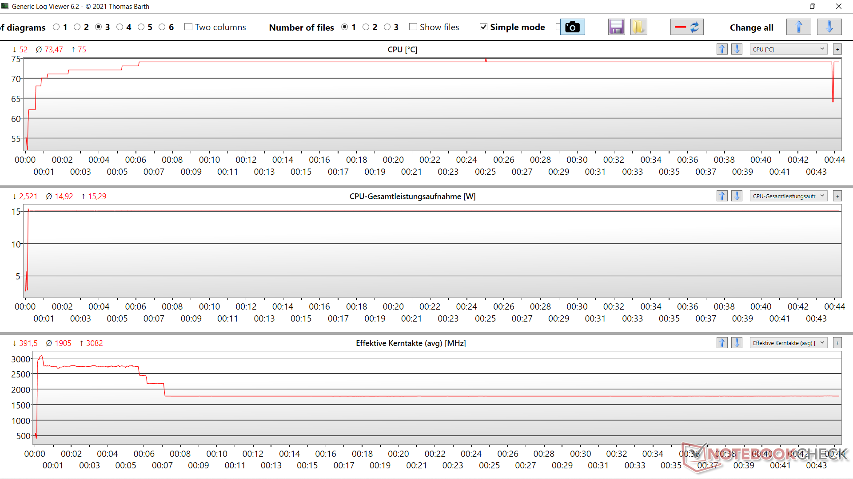The width and height of the screenshot is (853, 479).
Task: Select 1 diagram radio button
Action: coord(56,27)
